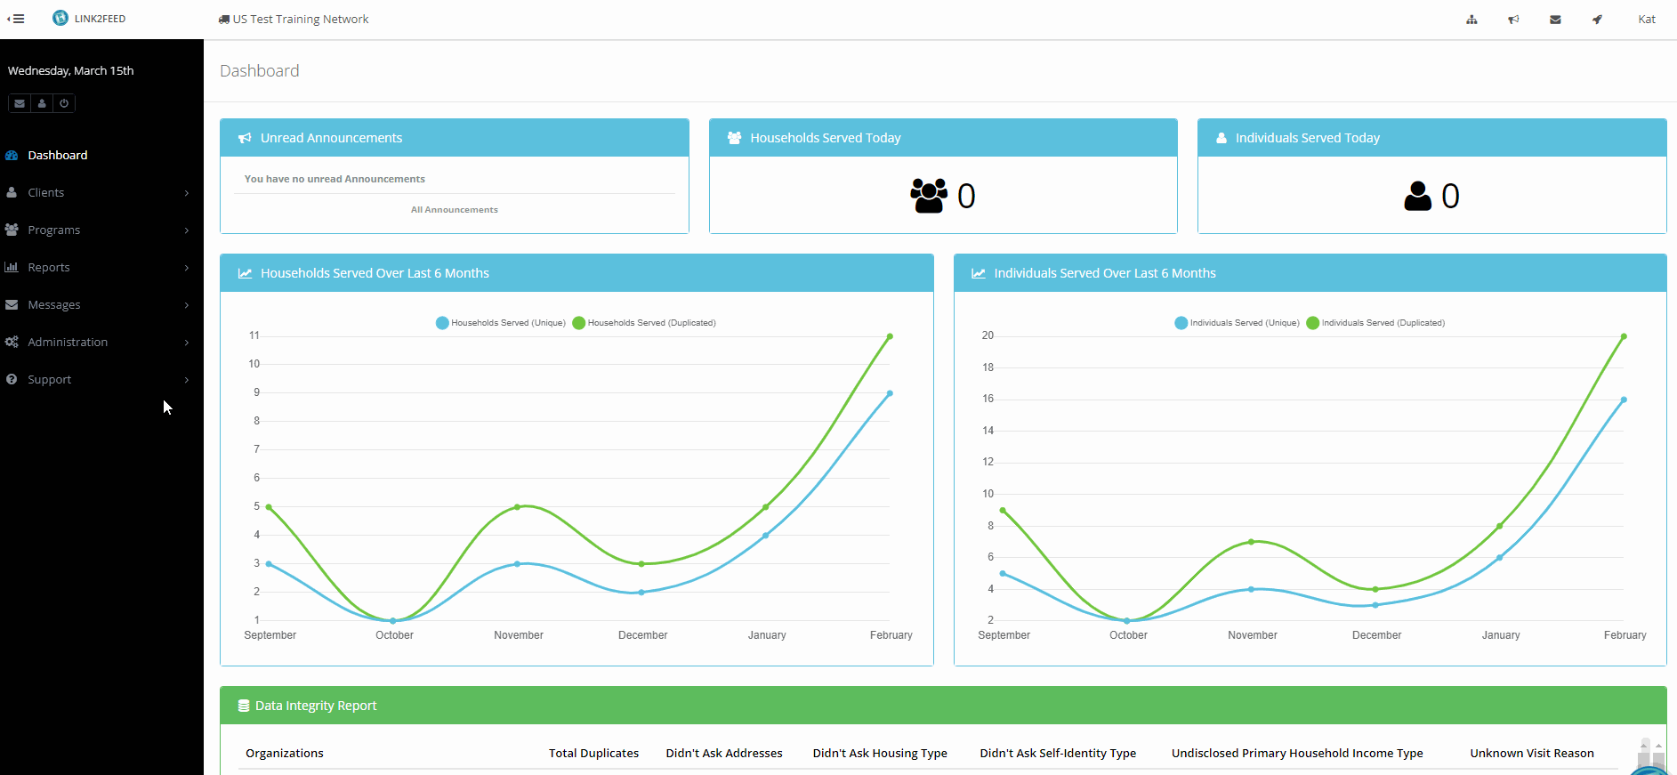Open the Programs menu item
Viewport: 1677px width, 775px height.
(53, 230)
